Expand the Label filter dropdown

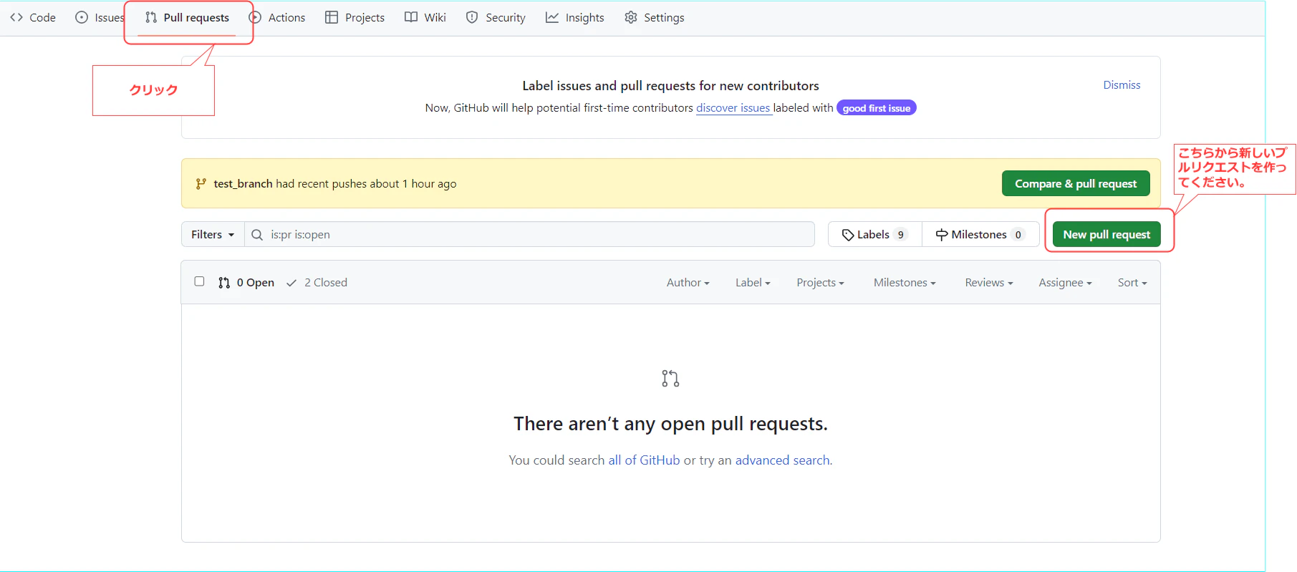(753, 283)
